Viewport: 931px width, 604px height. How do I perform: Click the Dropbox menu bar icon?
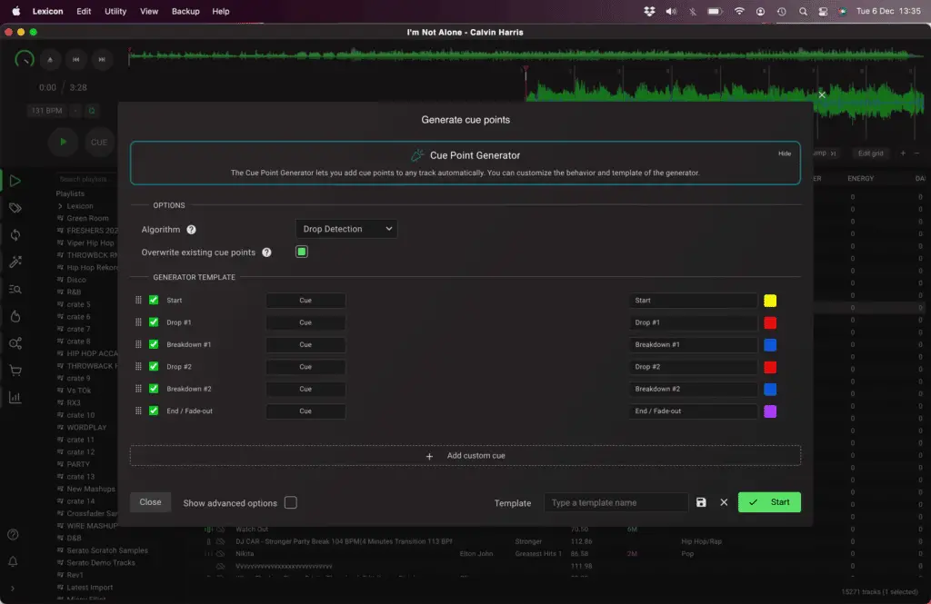649,11
